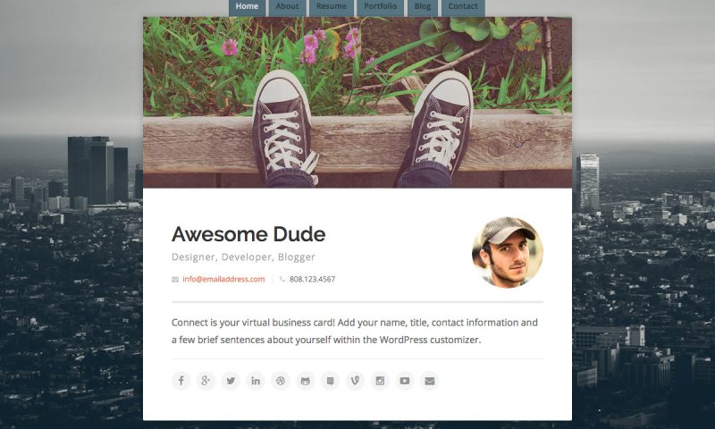Go to the Home tab
715x429 pixels.
(247, 7)
